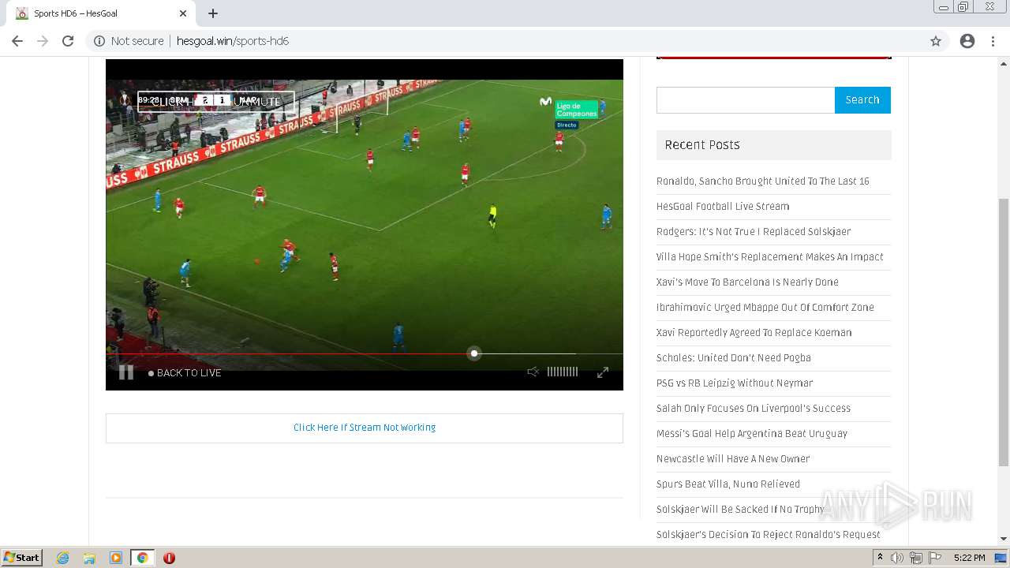The width and height of the screenshot is (1010, 568).
Task: Open a new browser tab
Action: pyautogui.click(x=213, y=13)
